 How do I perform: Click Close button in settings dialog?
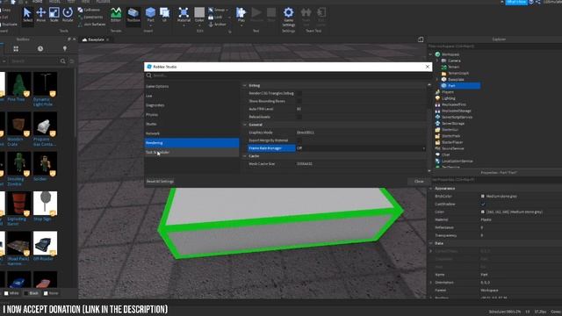coord(419,182)
